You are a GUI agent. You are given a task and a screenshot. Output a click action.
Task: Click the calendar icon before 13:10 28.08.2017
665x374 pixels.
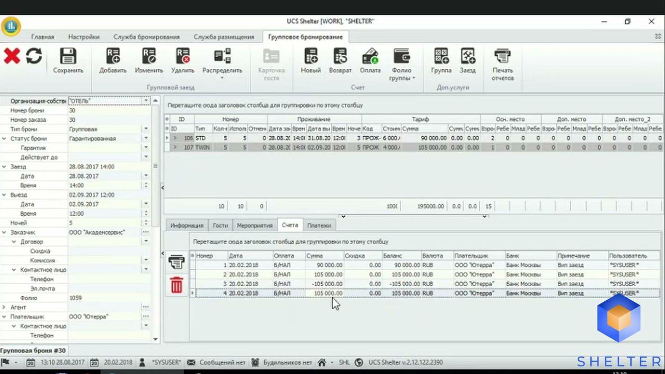coord(31,362)
